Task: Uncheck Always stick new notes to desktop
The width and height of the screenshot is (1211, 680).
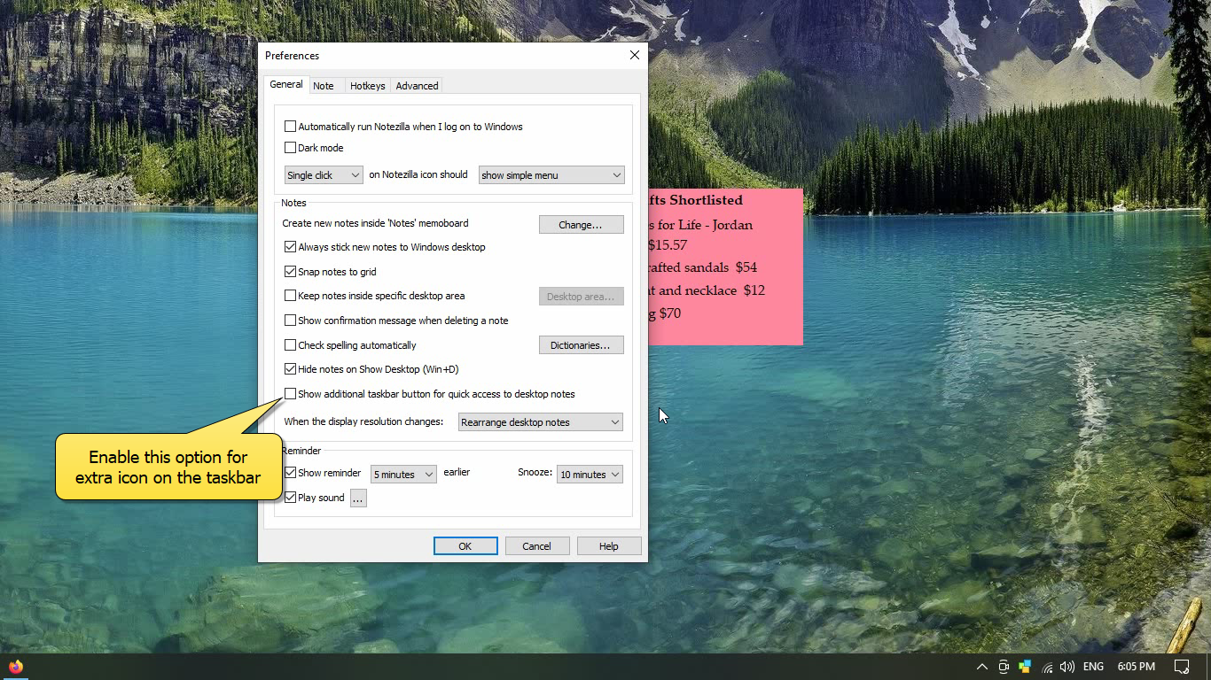Action: click(x=290, y=247)
